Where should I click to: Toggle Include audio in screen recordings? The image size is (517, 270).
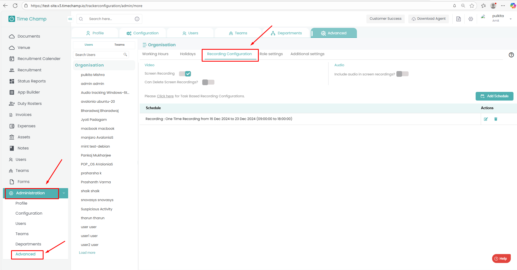402,74
